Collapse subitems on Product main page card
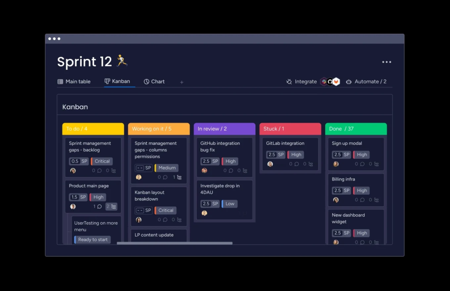The width and height of the screenshot is (450, 291). [x=111, y=206]
